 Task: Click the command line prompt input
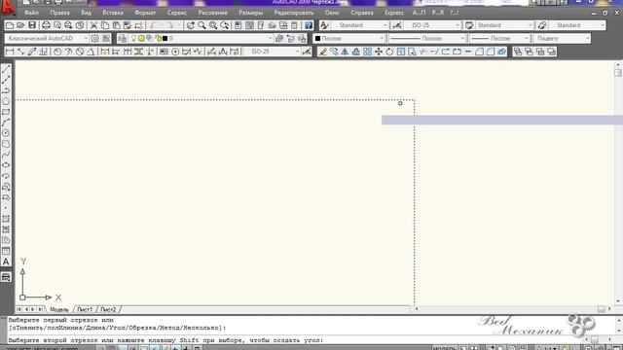[x=294, y=340]
